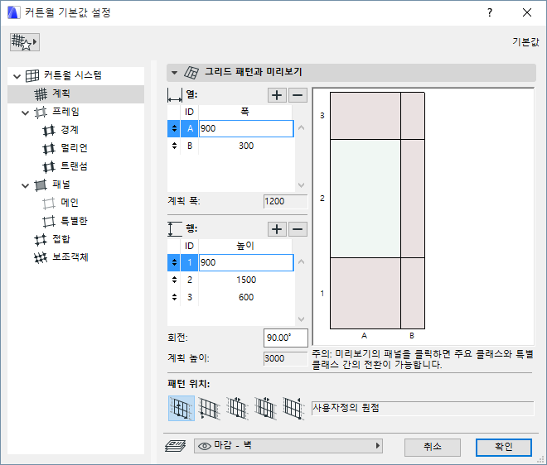The width and height of the screenshot is (547, 465).
Task: Remove a column with minus button
Action: point(298,95)
